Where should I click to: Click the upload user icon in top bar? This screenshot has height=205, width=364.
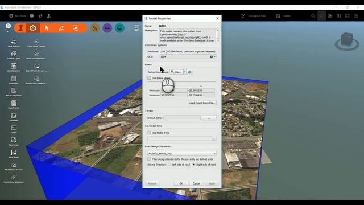49,16
